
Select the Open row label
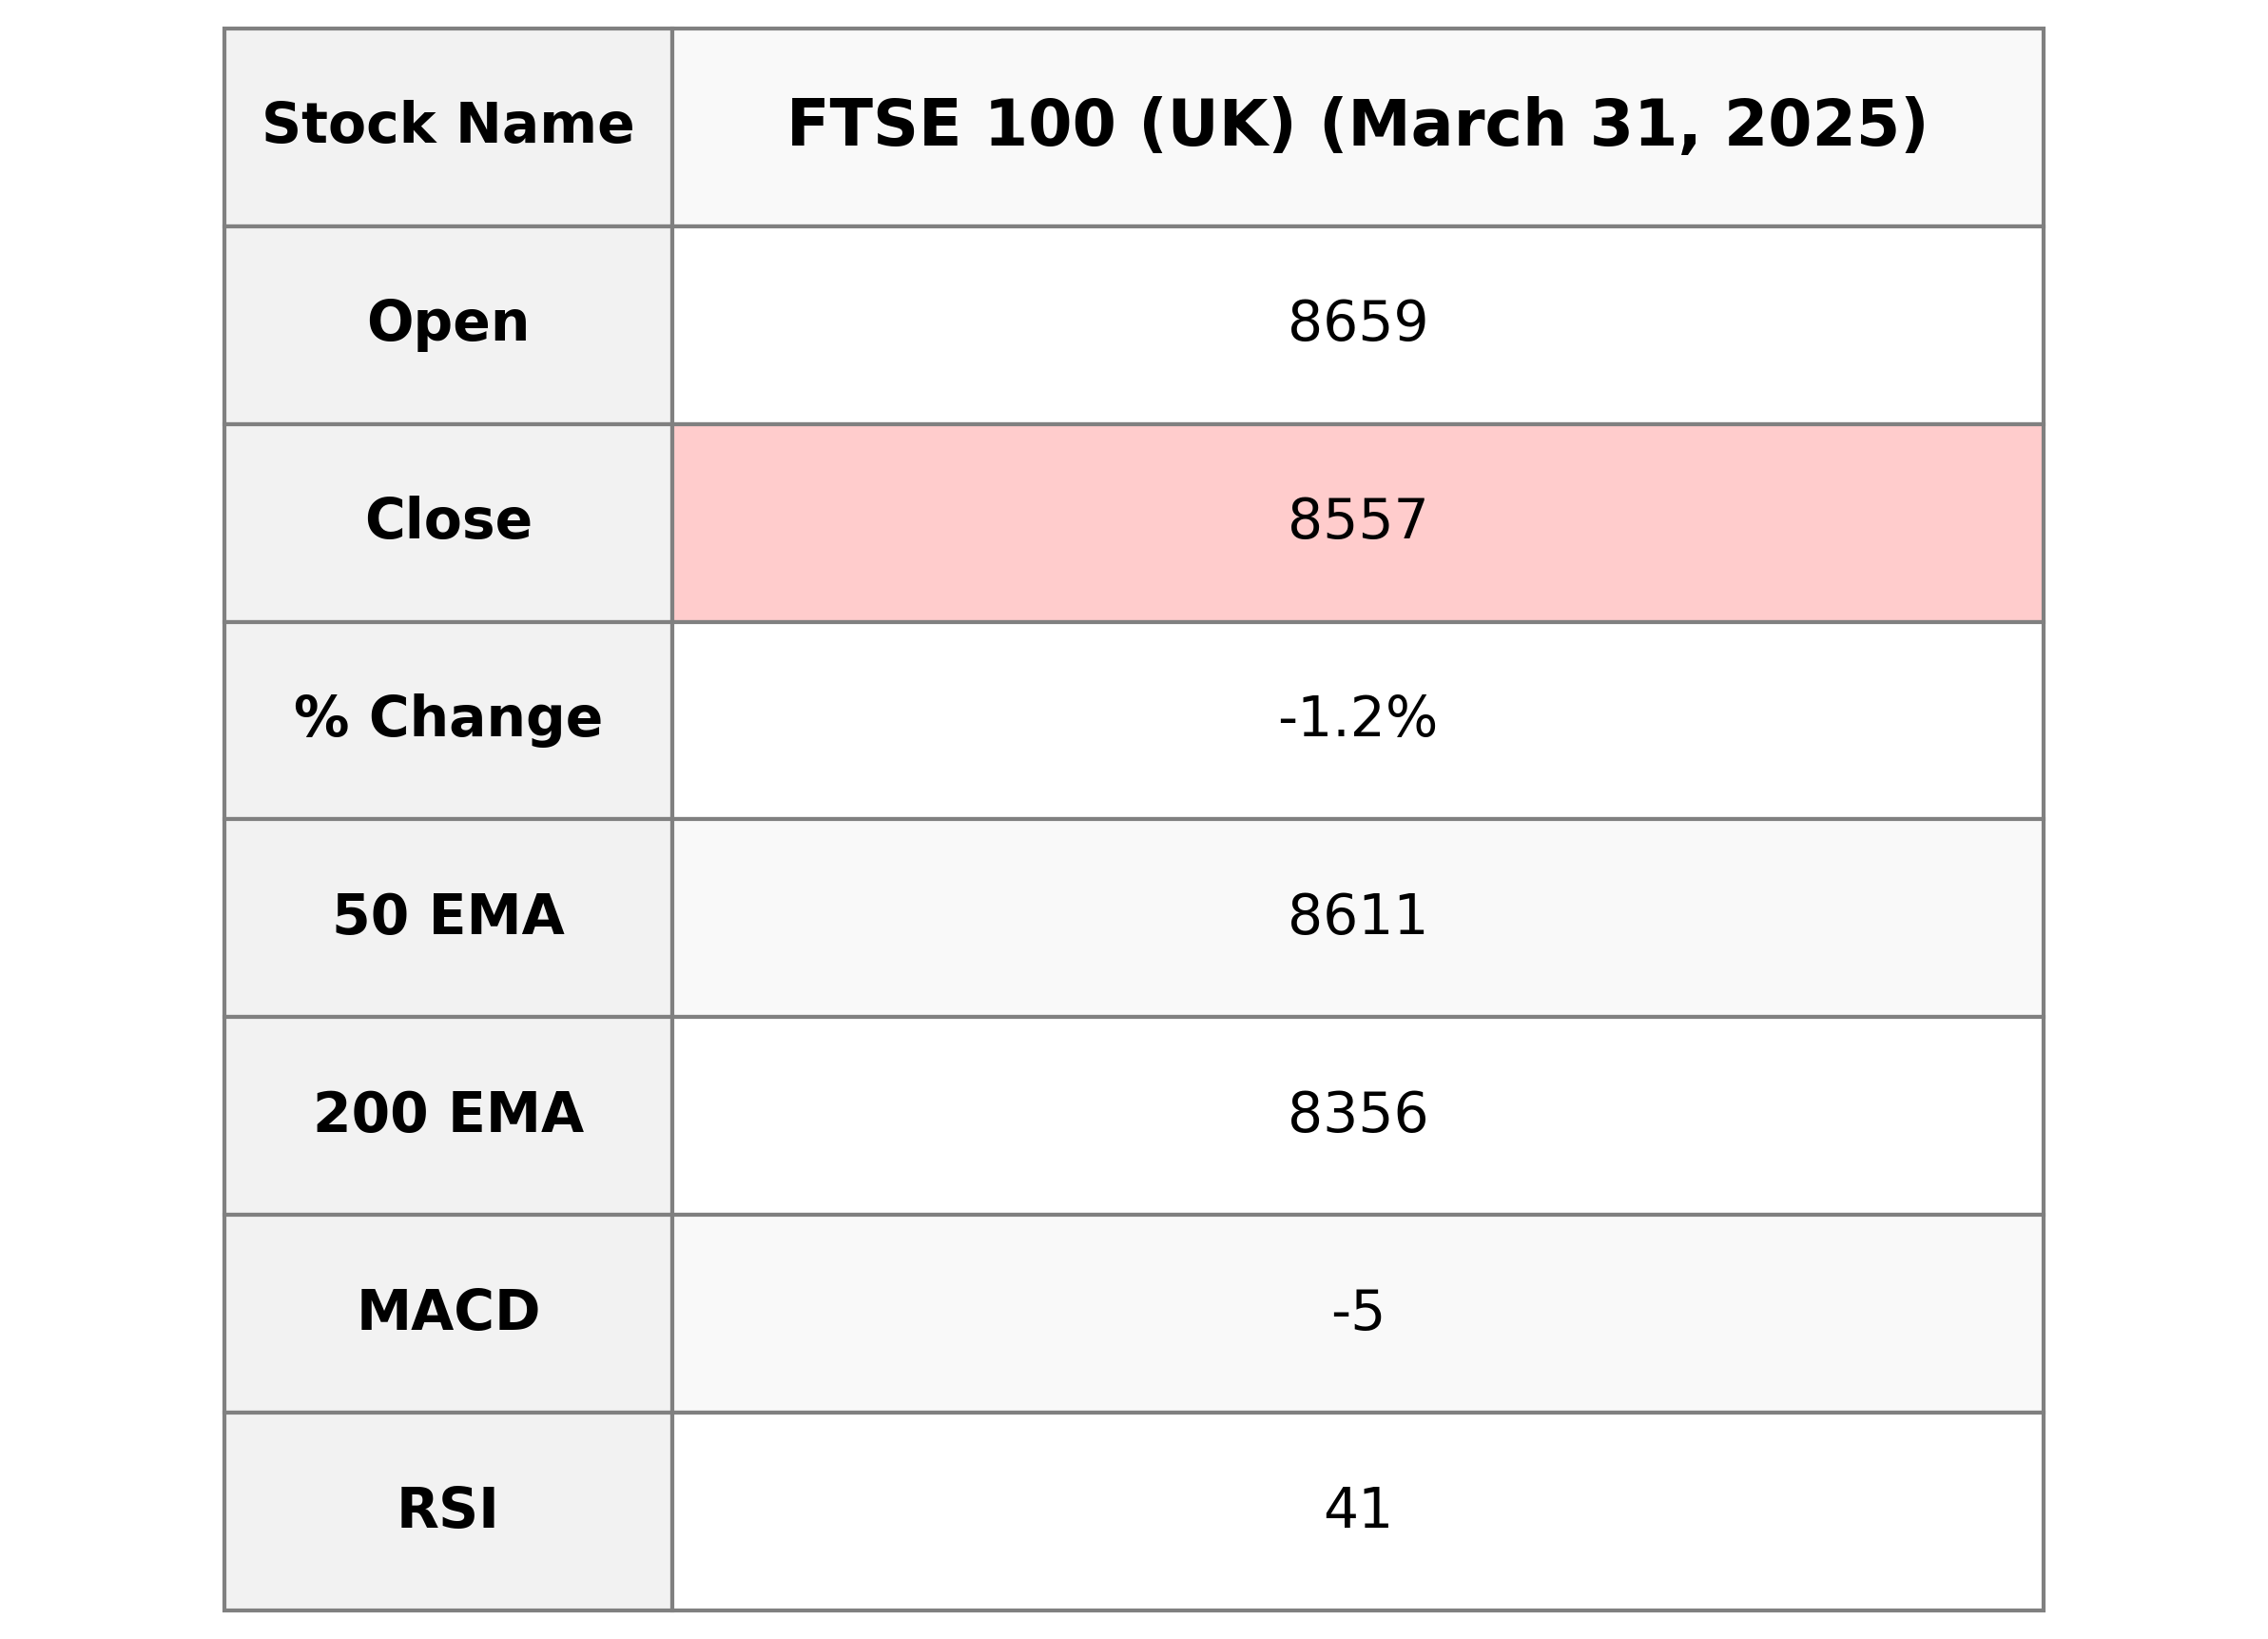click(448, 324)
